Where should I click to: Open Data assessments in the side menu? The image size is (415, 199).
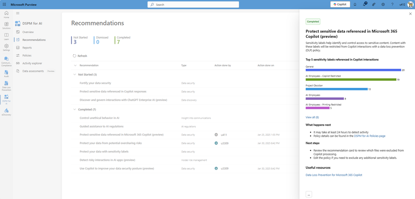click(33, 71)
